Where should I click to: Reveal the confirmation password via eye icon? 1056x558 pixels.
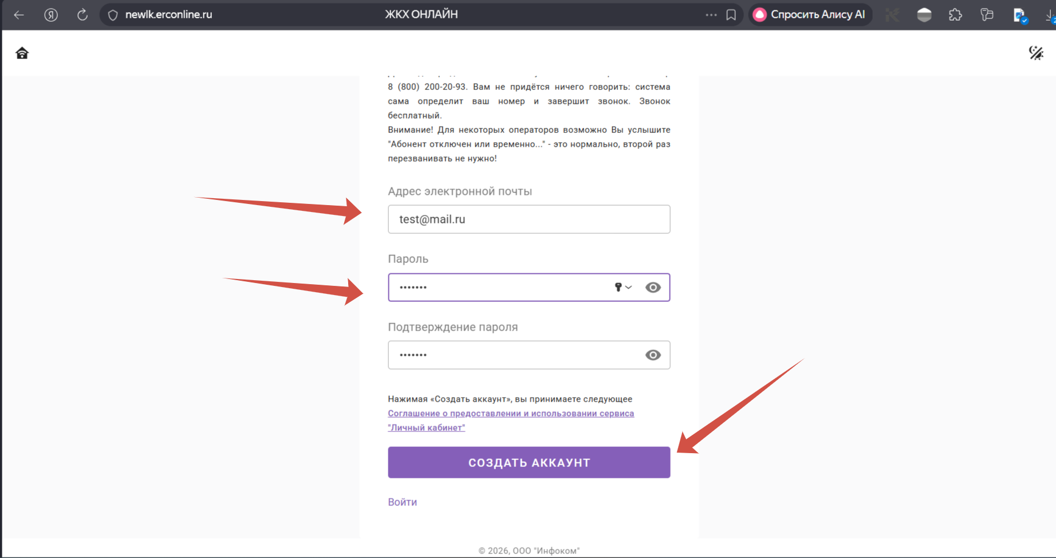(x=653, y=355)
